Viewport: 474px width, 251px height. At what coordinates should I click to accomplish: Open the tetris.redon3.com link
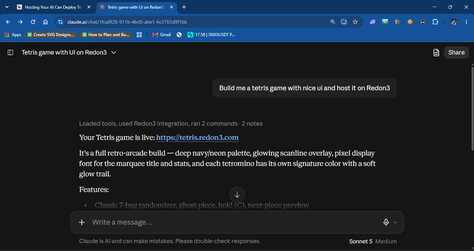point(197,137)
